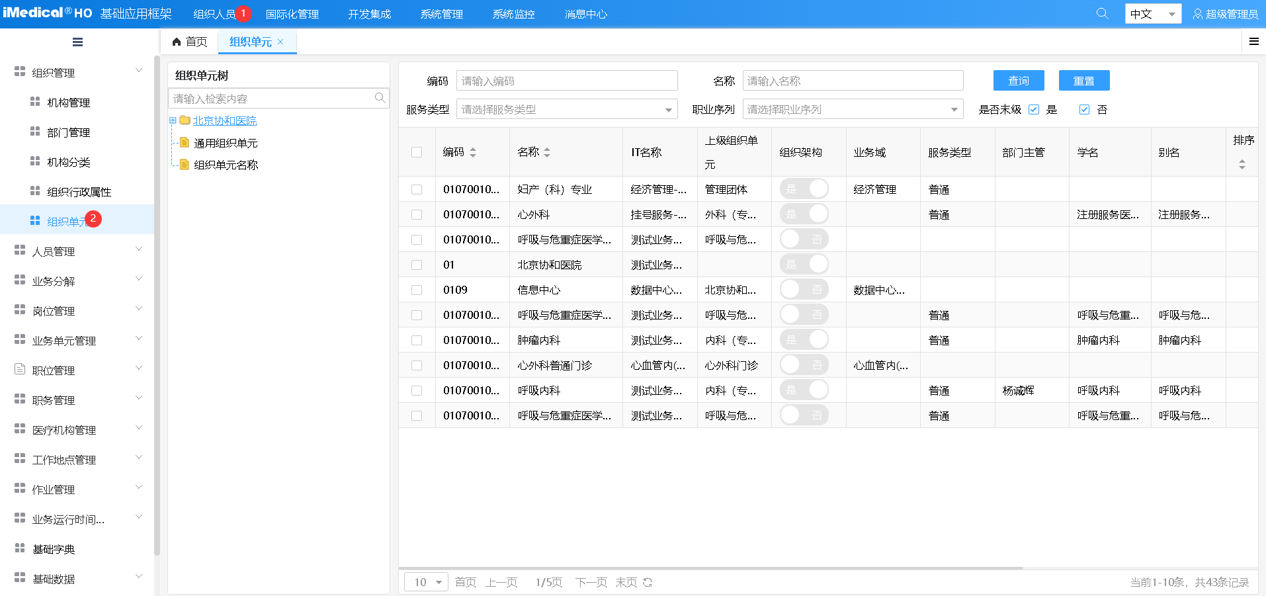
Task: Click the search icon in tree search box
Action: 380,98
